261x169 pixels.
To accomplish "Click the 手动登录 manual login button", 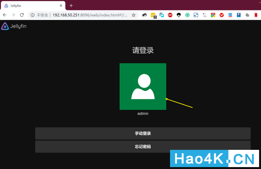I will pyautogui.click(x=143, y=133).
